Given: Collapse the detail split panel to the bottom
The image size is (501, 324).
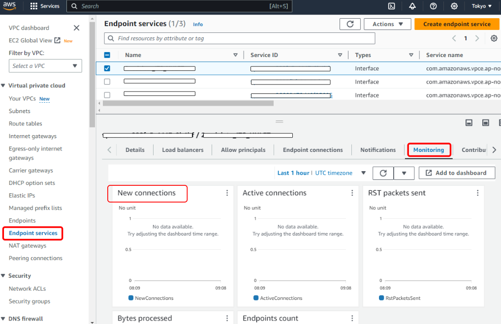Looking at the screenshot, I should [469, 122].
